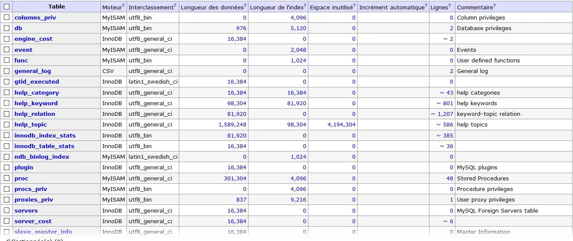
Task: Tick the checkbox next to general_log
Action: [6, 71]
